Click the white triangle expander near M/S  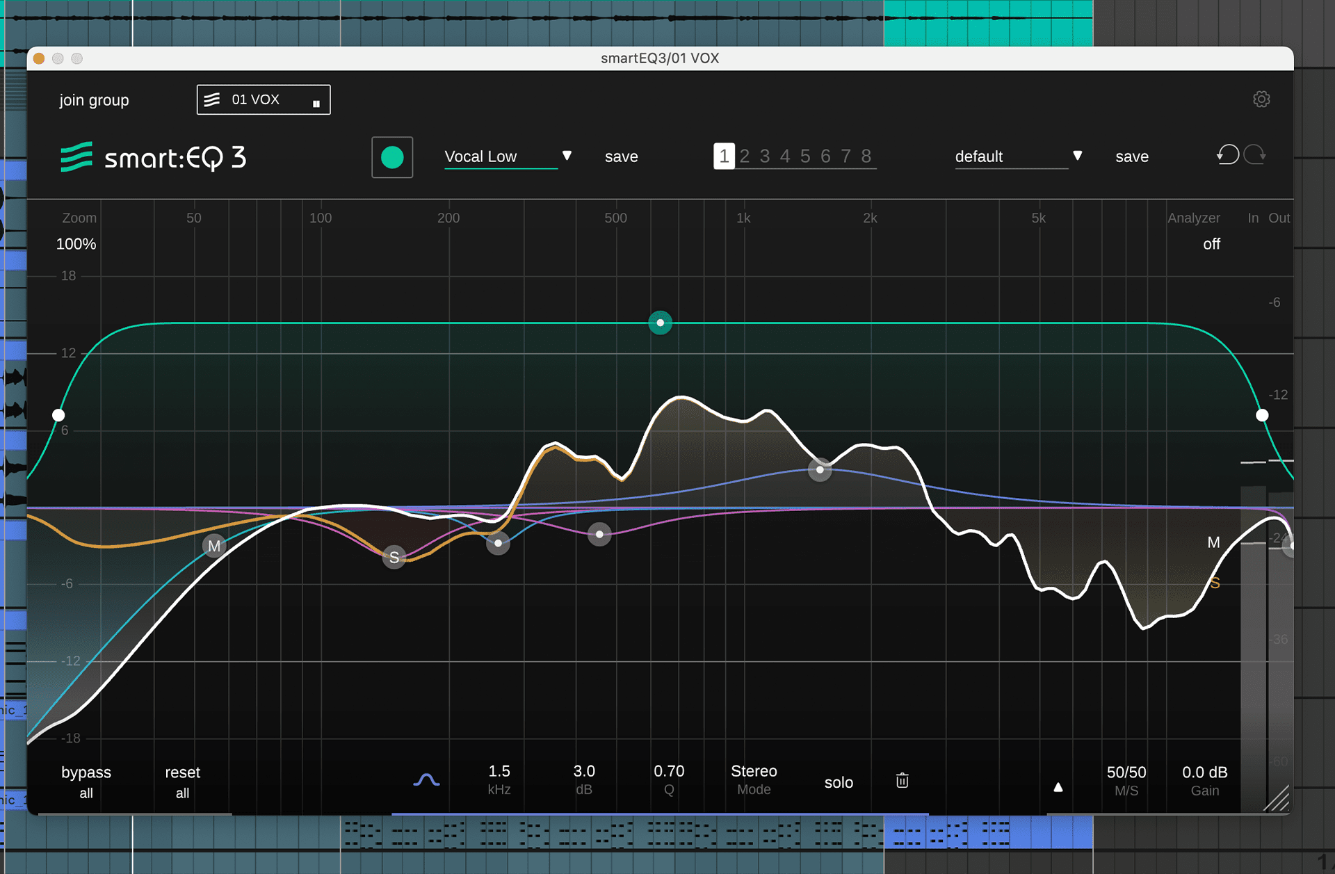[1058, 787]
